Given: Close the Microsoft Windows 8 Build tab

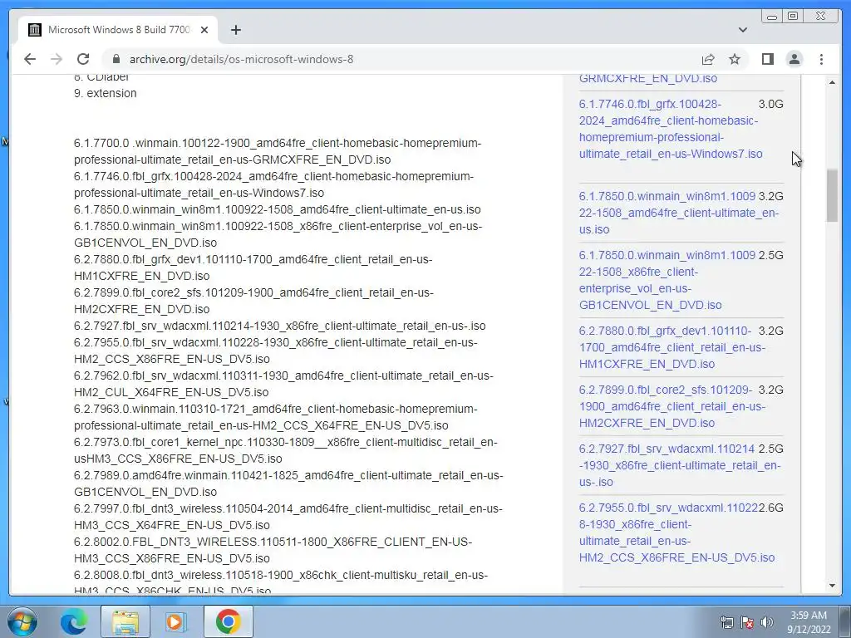Looking at the screenshot, I should [204, 30].
